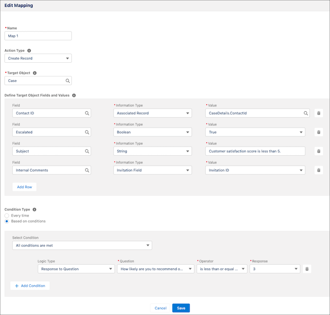Screen dimensions: 330x315
Task: Open Boolean information type dropdown
Action: click(x=153, y=132)
